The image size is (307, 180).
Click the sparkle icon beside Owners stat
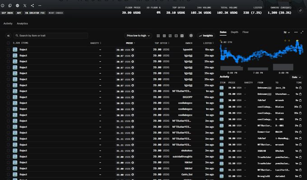[301, 11]
